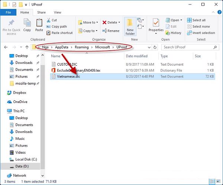Switch to the View ribbon tab
Image resolution: width=223 pixels, height=185 pixels.
tap(58, 12)
